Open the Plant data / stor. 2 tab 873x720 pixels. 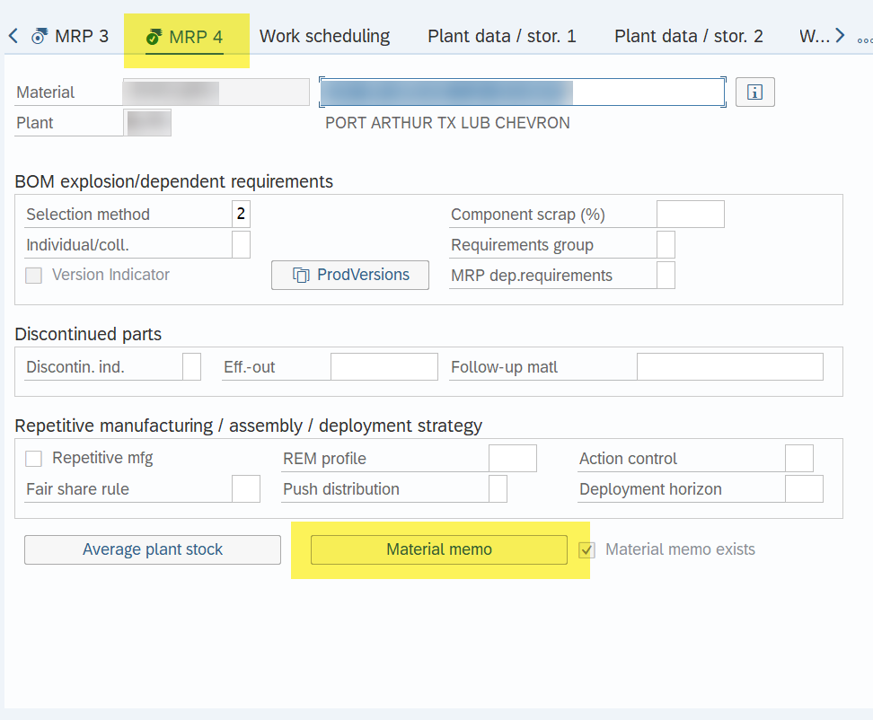[x=688, y=37]
